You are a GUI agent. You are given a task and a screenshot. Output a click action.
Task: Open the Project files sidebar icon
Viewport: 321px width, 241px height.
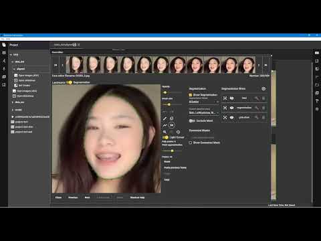[4, 45]
